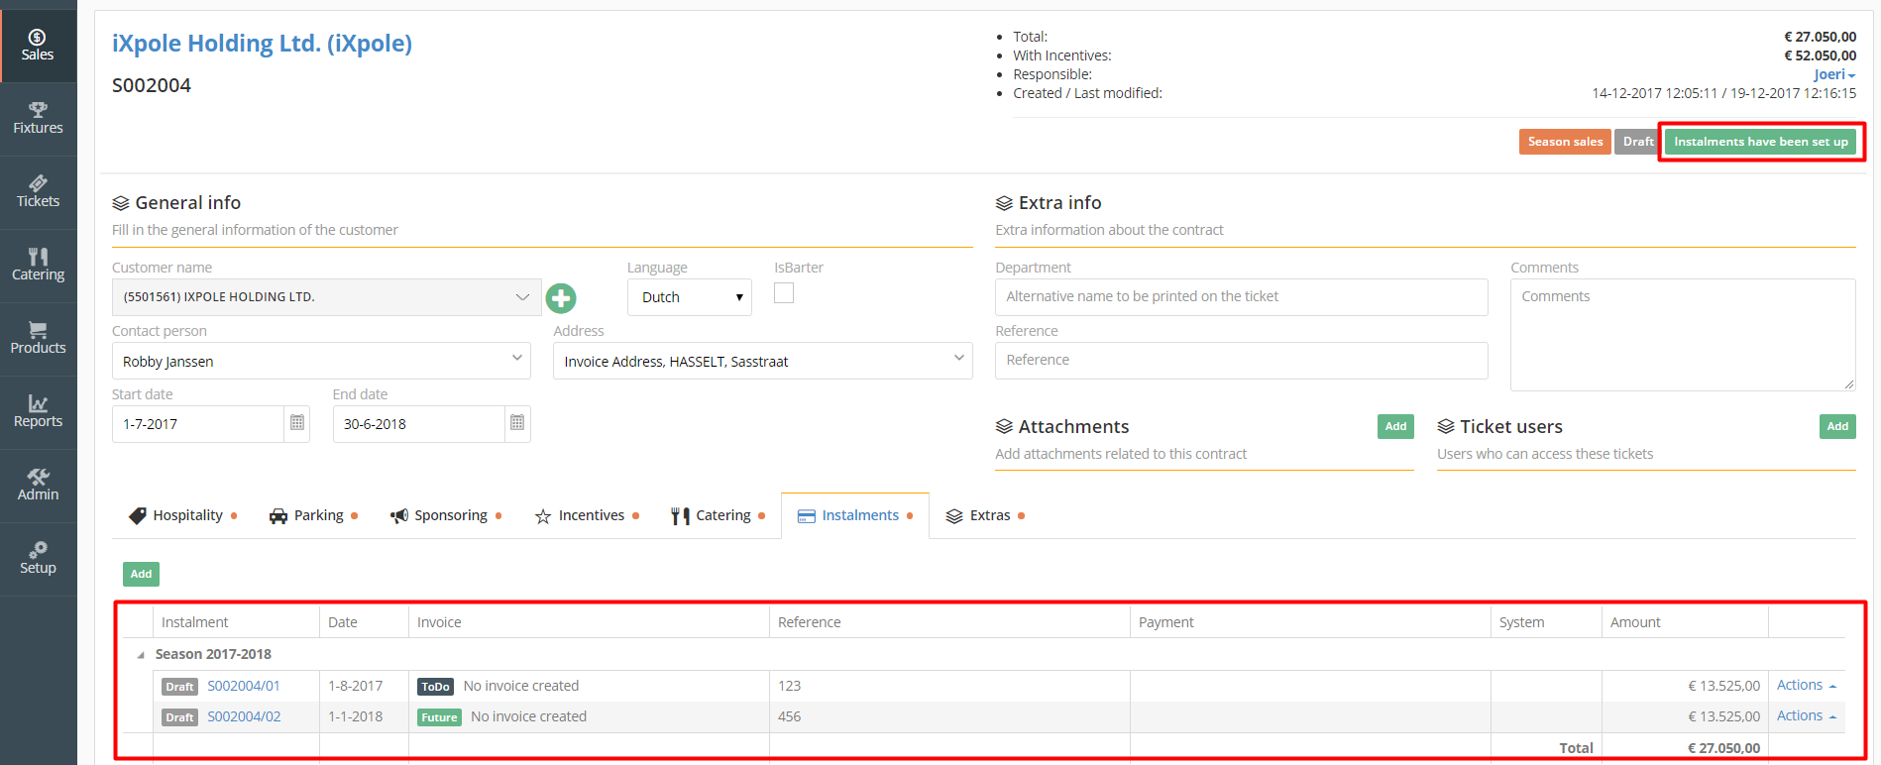
Task: Click the Reference input field
Action: [x=1241, y=361]
